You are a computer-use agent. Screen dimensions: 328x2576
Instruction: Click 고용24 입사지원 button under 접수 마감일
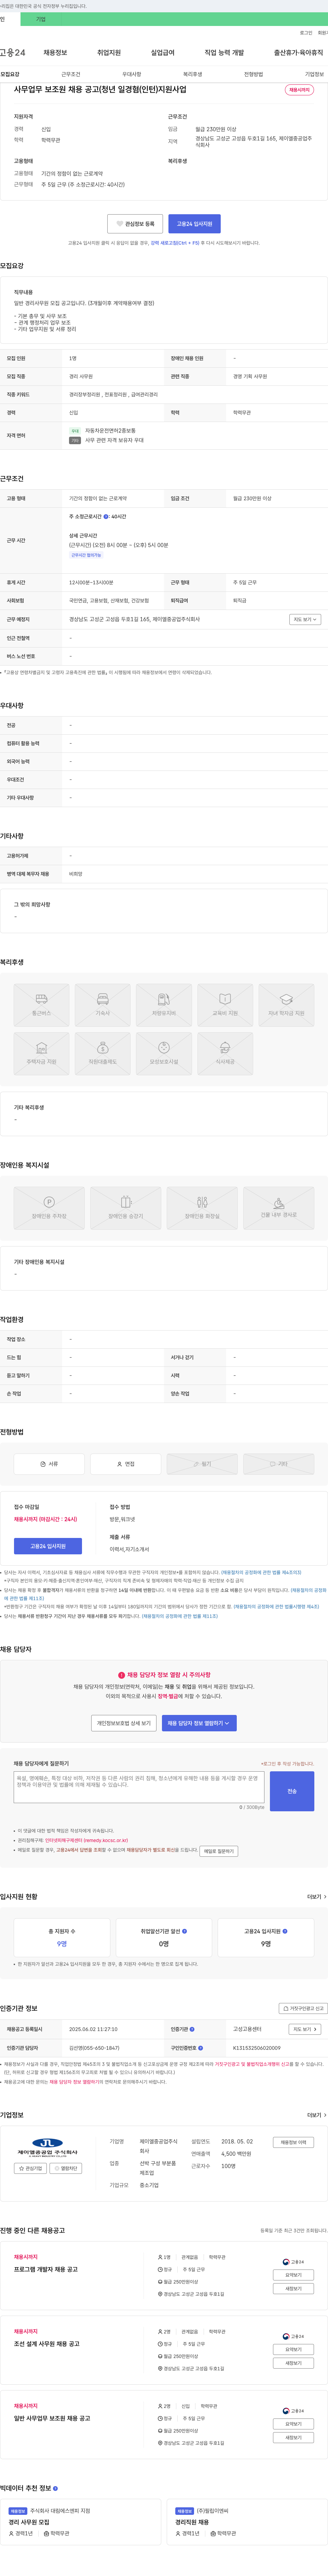pyautogui.click(x=48, y=1546)
